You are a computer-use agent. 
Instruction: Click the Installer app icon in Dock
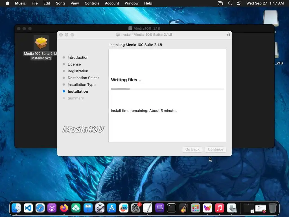(231, 208)
